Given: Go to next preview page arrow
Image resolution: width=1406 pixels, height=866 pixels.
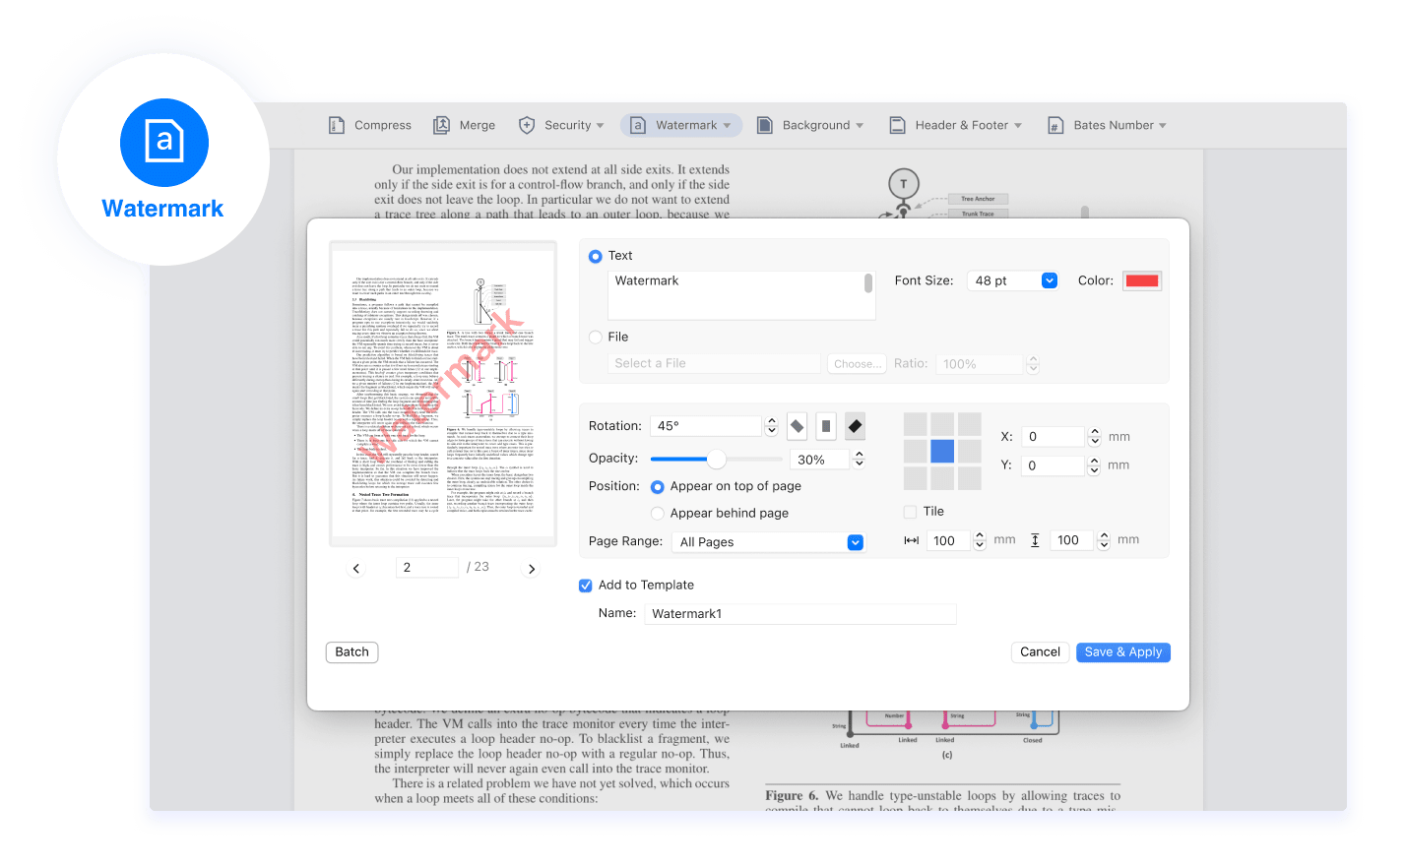Looking at the screenshot, I should pos(532,569).
